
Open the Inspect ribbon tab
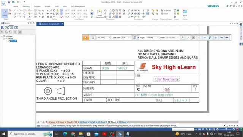47,6
